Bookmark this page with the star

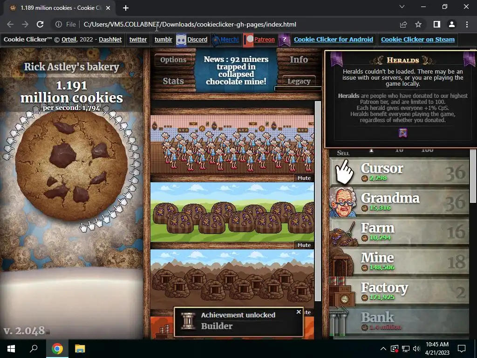point(418,24)
